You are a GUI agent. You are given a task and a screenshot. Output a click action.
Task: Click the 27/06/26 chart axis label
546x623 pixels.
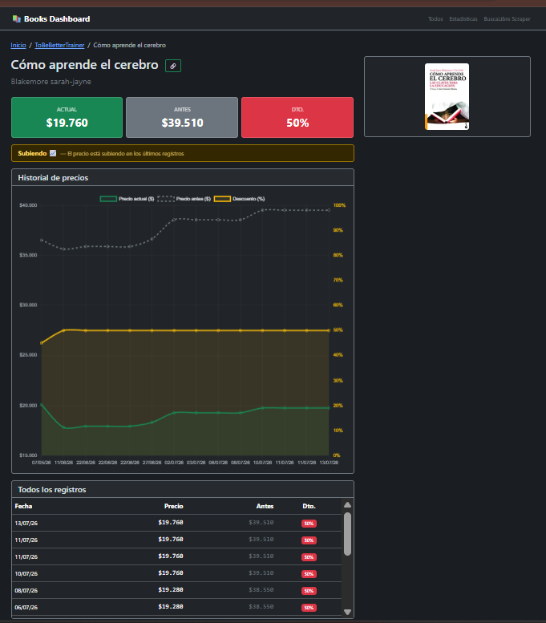coord(152,463)
